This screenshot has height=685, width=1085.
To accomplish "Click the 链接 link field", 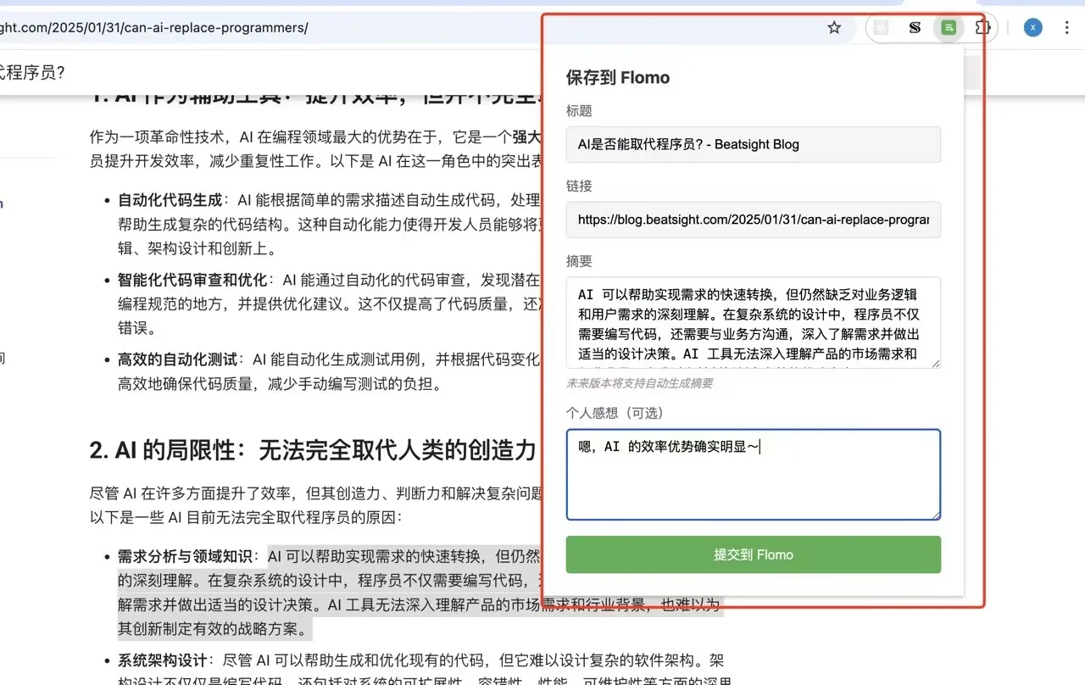I will click(753, 220).
